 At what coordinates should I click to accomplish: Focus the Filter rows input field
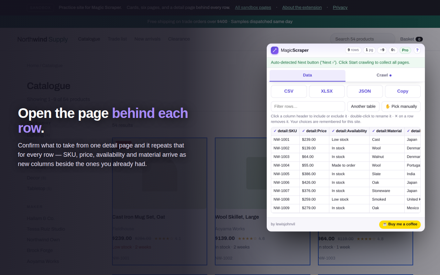click(308, 107)
